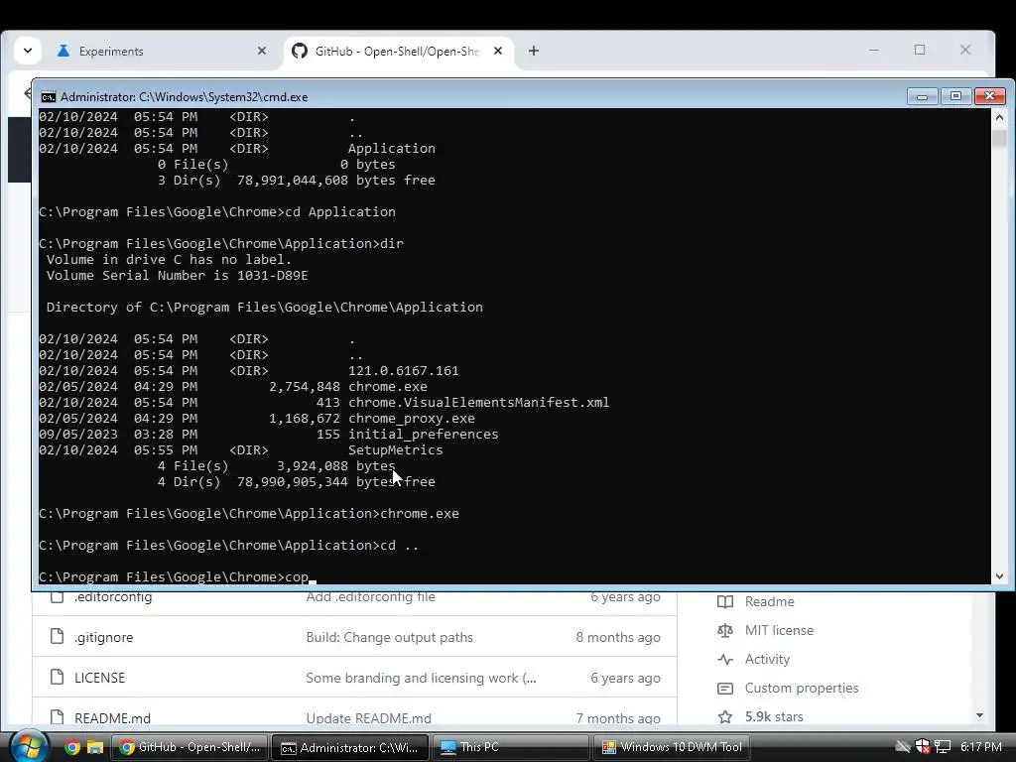This screenshot has width=1016, height=762.
Task: Open a new Chrome tab
Action: pos(533,51)
